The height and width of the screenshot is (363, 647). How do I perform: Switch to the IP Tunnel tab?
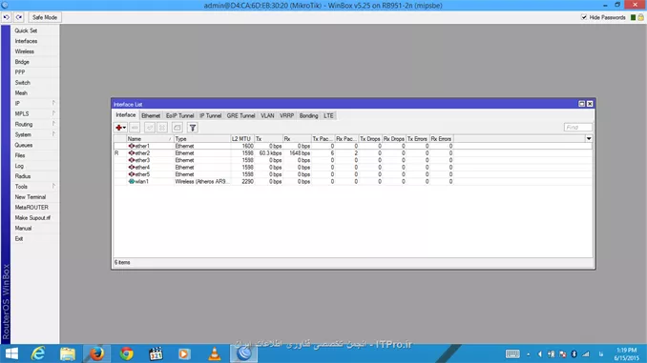211,116
